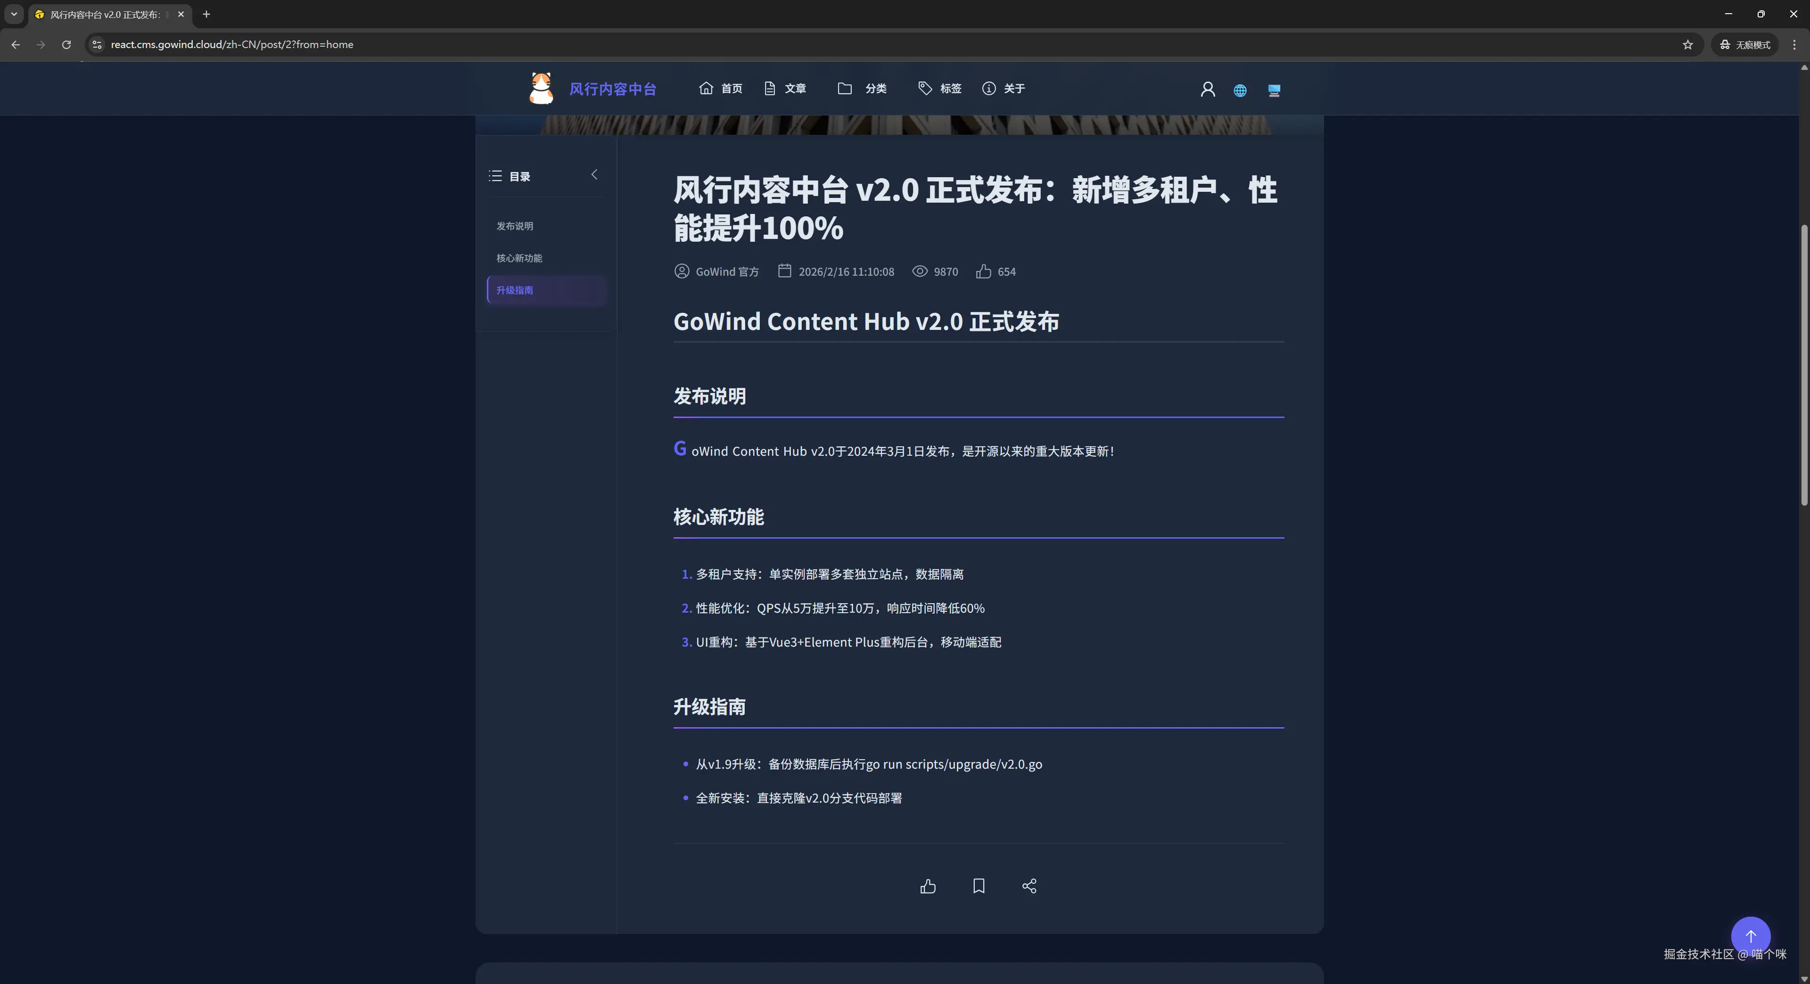Select the bookmark icon below the article
This screenshot has width=1810, height=984.
pyautogui.click(x=978, y=886)
